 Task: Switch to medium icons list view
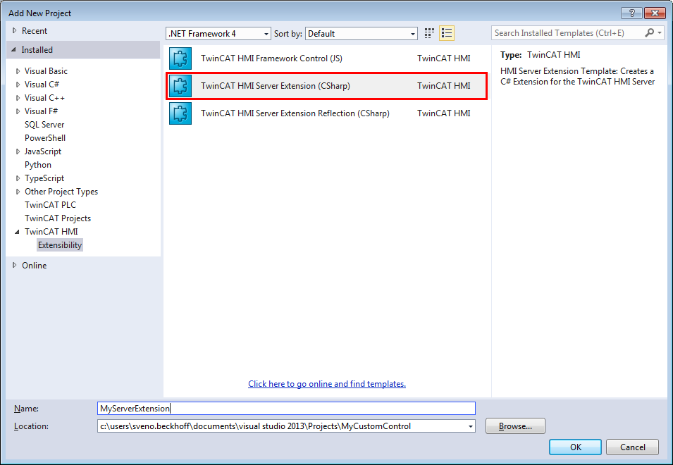click(447, 33)
